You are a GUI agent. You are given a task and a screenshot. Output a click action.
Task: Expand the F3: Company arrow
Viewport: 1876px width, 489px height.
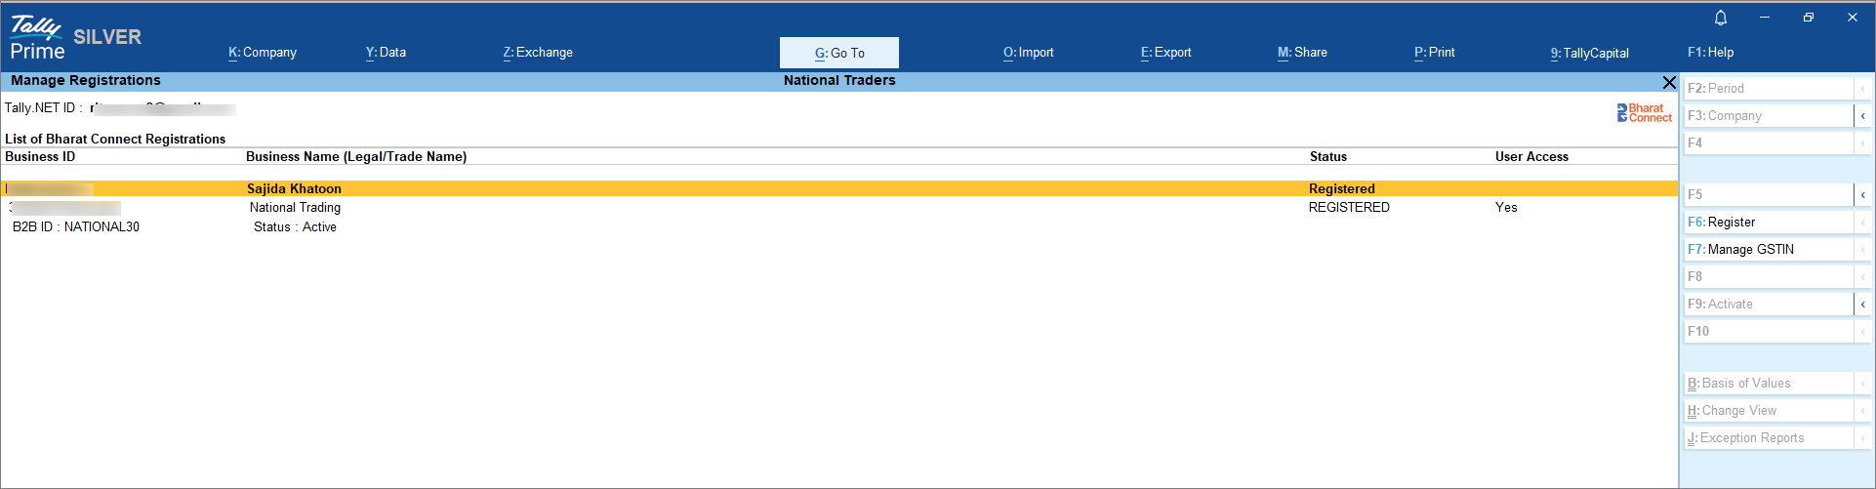1862,116
